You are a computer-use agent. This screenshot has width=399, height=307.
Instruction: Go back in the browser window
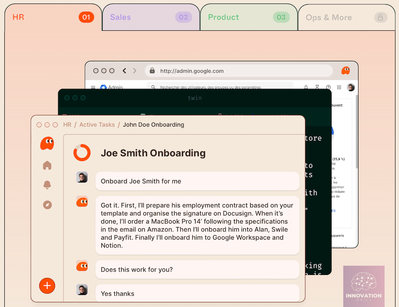coord(124,71)
